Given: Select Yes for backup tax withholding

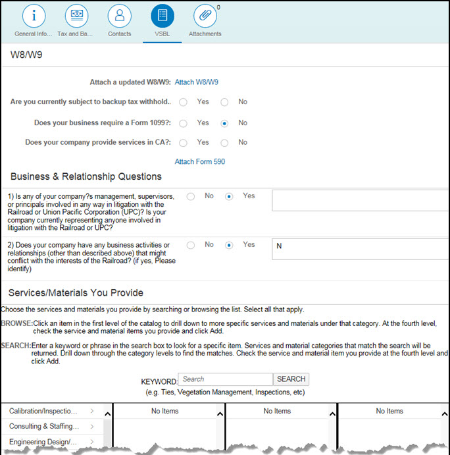Looking at the screenshot, I should (x=183, y=102).
